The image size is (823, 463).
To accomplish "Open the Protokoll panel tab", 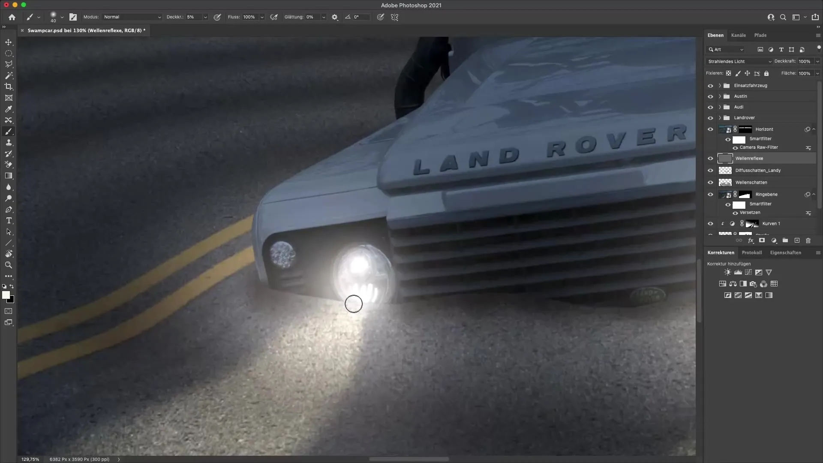I will coord(752,253).
